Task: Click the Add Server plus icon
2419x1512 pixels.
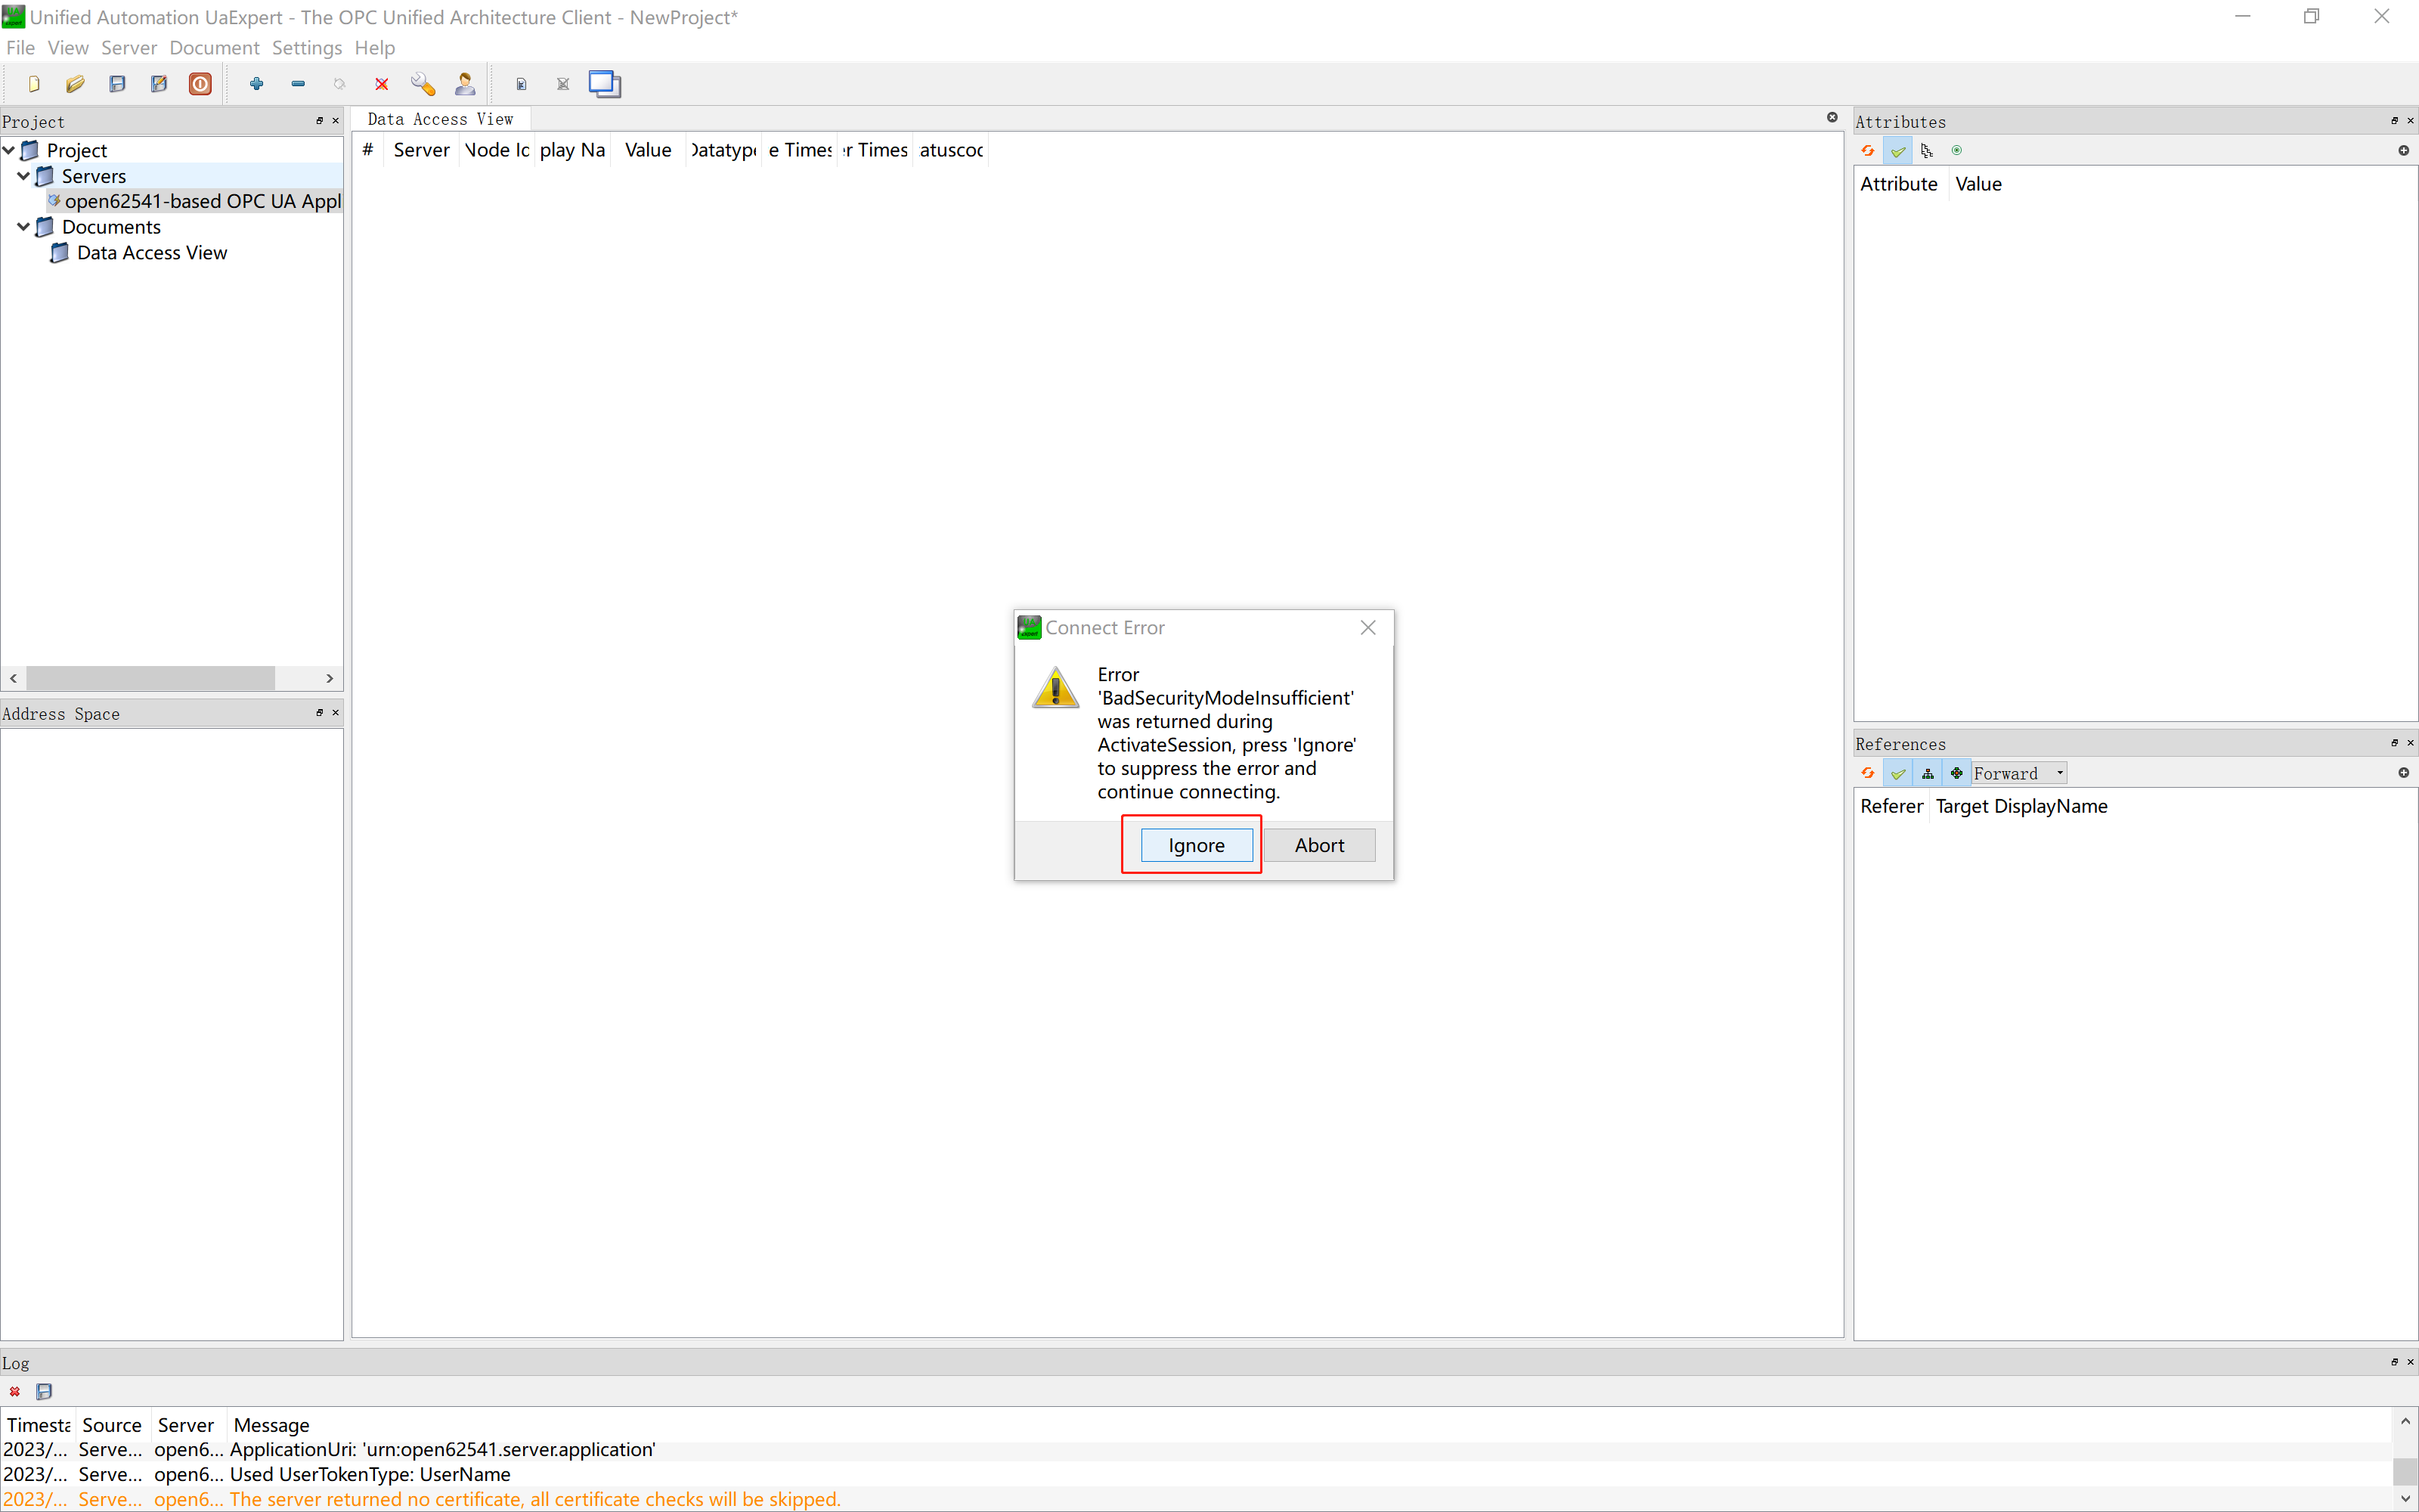Action: coord(257,84)
